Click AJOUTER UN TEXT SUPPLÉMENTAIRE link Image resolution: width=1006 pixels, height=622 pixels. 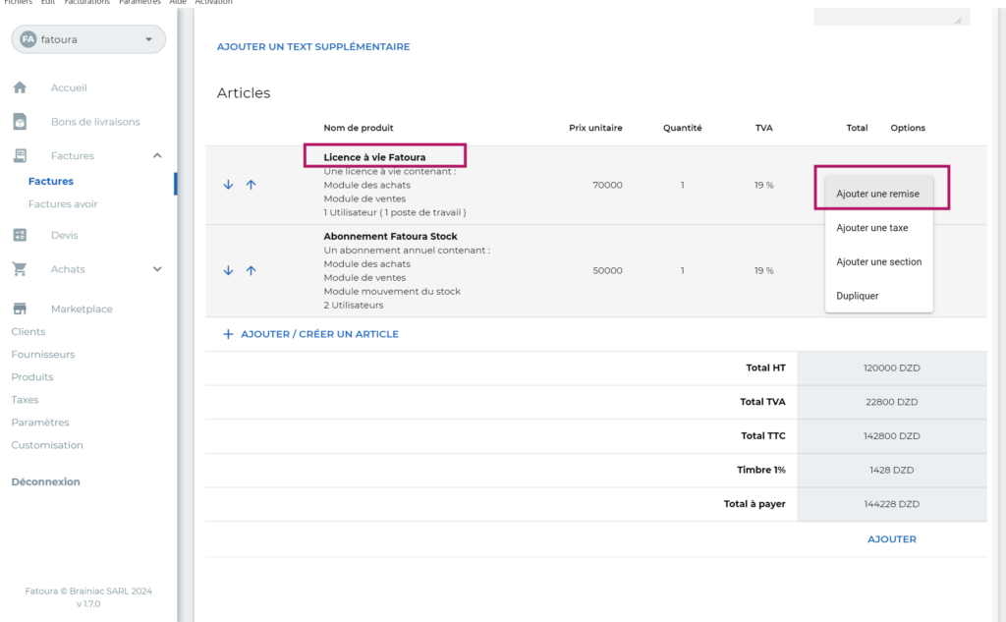coord(312,46)
